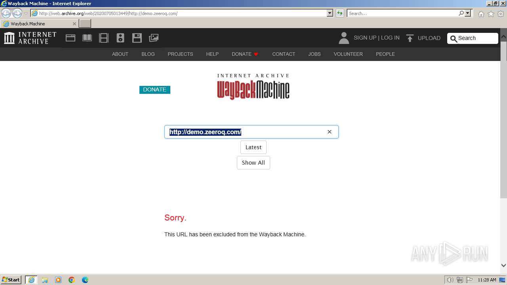This screenshot has width=507, height=285.
Task: Click the browser search magnifier icon
Action: pyautogui.click(x=461, y=13)
